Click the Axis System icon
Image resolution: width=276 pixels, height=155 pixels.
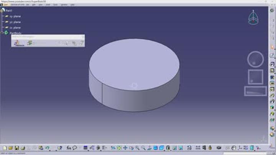pos(240,148)
